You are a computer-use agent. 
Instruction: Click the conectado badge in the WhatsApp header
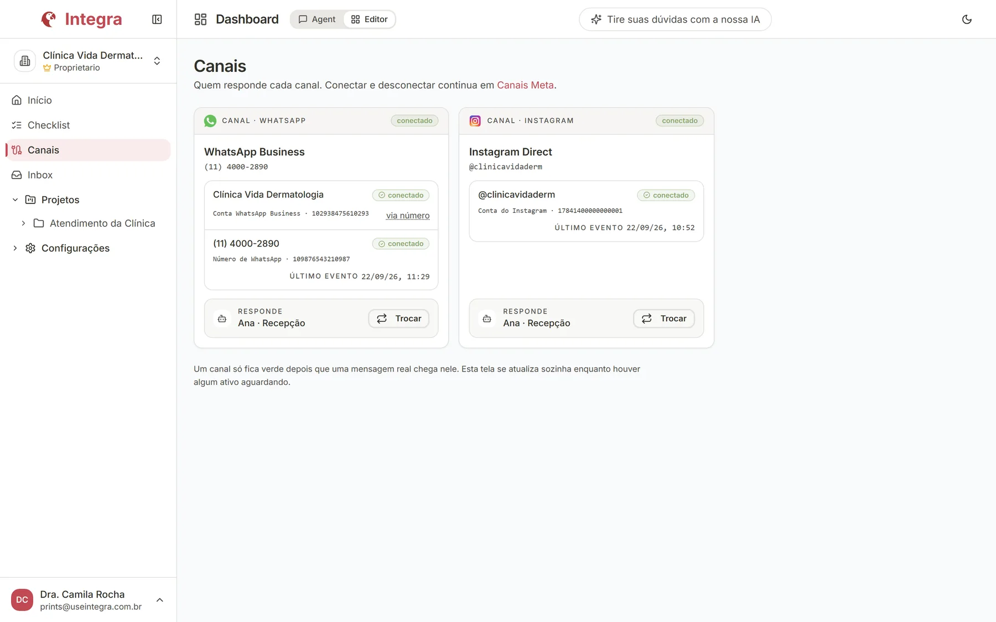pyautogui.click(x=414, y=121)
